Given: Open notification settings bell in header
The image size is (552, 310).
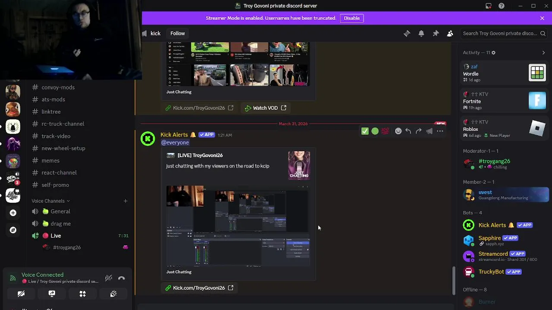Looking at the screenshot, I should point(421,34).
